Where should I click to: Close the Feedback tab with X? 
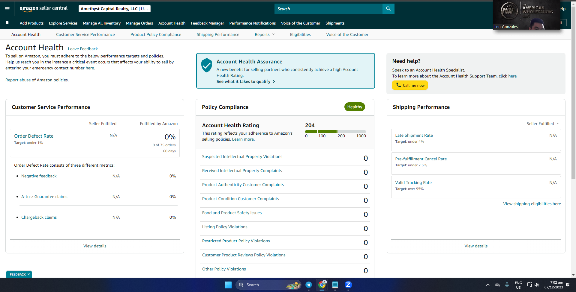pyautogui.click(x=29, y=274)
